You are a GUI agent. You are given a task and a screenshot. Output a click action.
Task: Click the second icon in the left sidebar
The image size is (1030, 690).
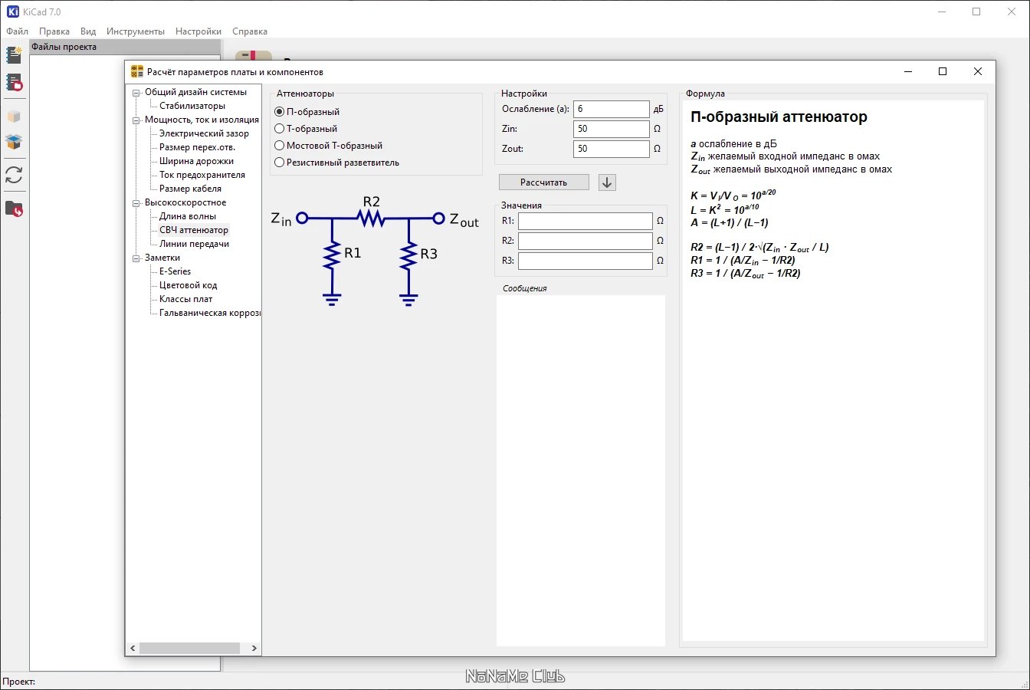point(14,82)
